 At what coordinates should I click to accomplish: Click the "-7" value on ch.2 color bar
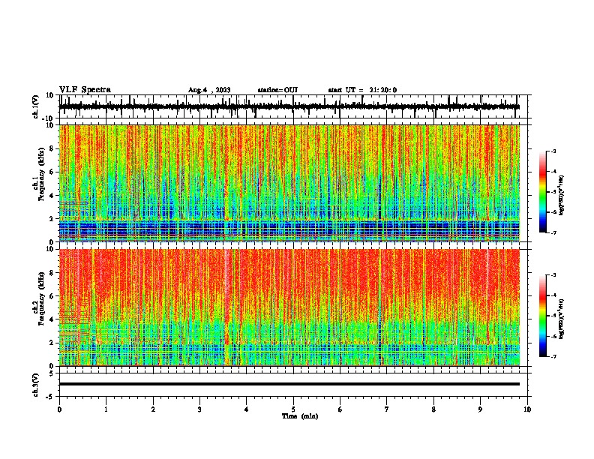pos(553,357)
